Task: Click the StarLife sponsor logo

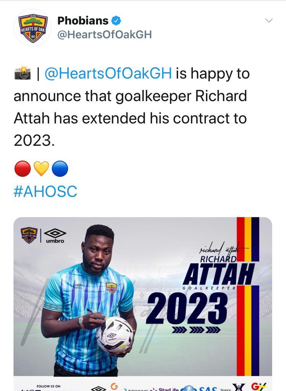Action: [165, 388]
